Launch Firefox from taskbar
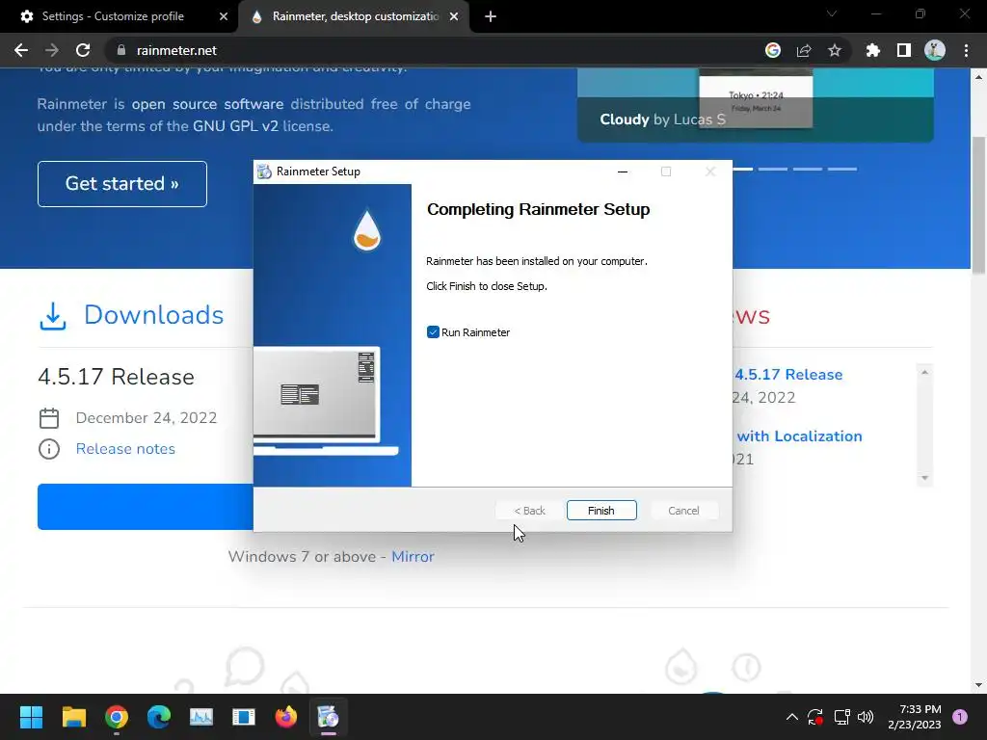Viewport: 987px width, 740px height. tap(285, 717)
